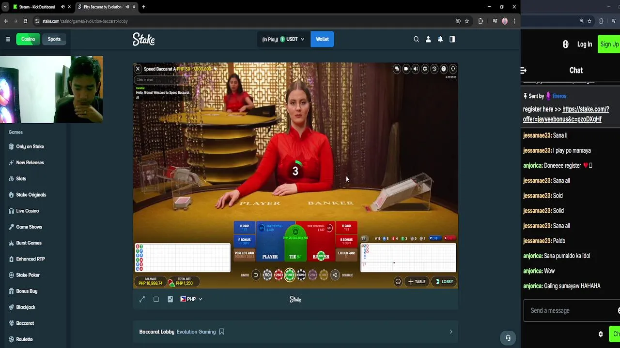This screenshot has width=620, height=348.
Task: Select the purple 25k chip
Action: (x=312, y=275)
